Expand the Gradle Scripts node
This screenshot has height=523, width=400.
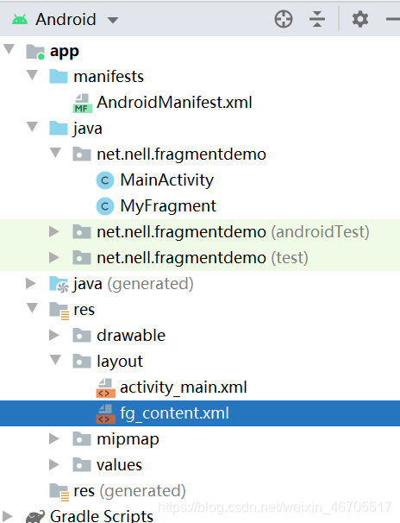click(x=7, y=516)
